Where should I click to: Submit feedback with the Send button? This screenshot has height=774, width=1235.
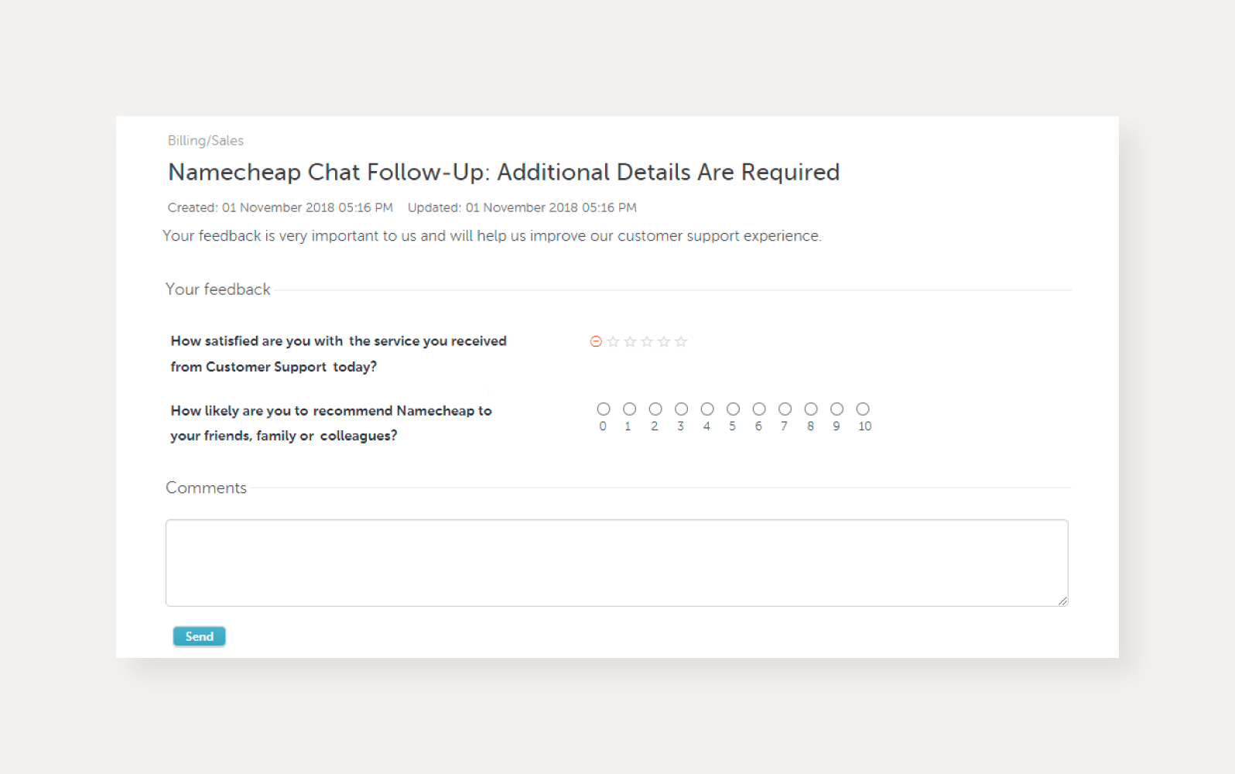click(199, 635)
